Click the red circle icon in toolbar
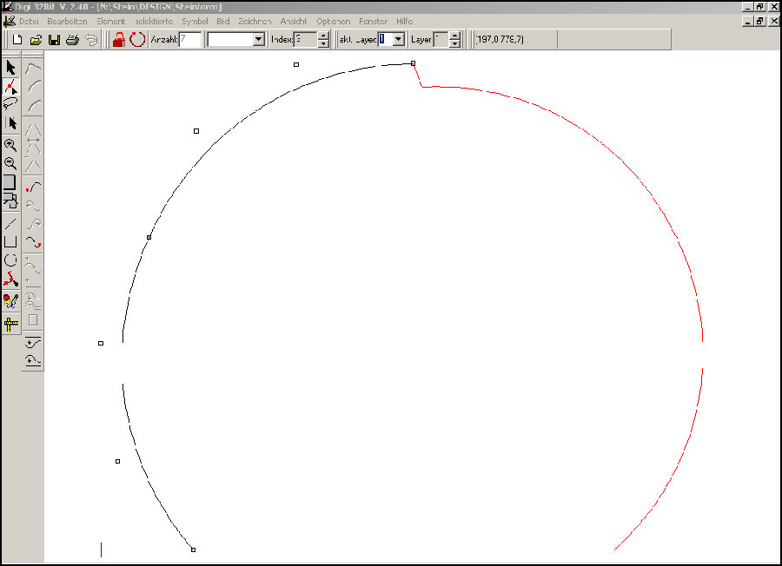The height and width of the screenshot is (566, 782). coord(137,40)
